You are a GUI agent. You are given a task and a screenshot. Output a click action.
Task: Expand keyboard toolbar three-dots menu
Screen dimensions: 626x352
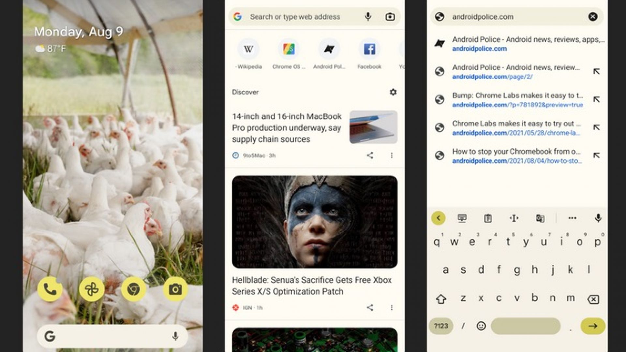pos(572,218)
